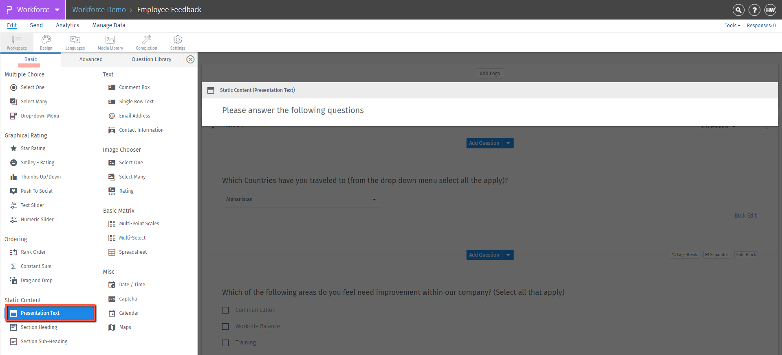The image size is (782, 355).
Task: Open the Media Library
Action: point(110,42)
